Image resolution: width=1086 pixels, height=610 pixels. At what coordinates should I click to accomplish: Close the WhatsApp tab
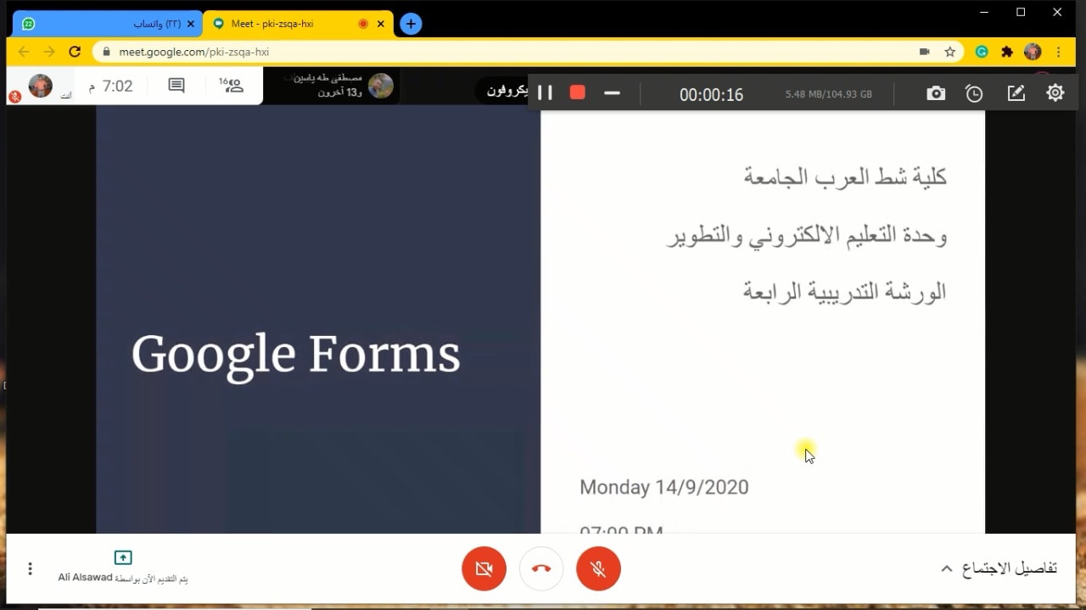pyautogui.click(x=190, y=24)
